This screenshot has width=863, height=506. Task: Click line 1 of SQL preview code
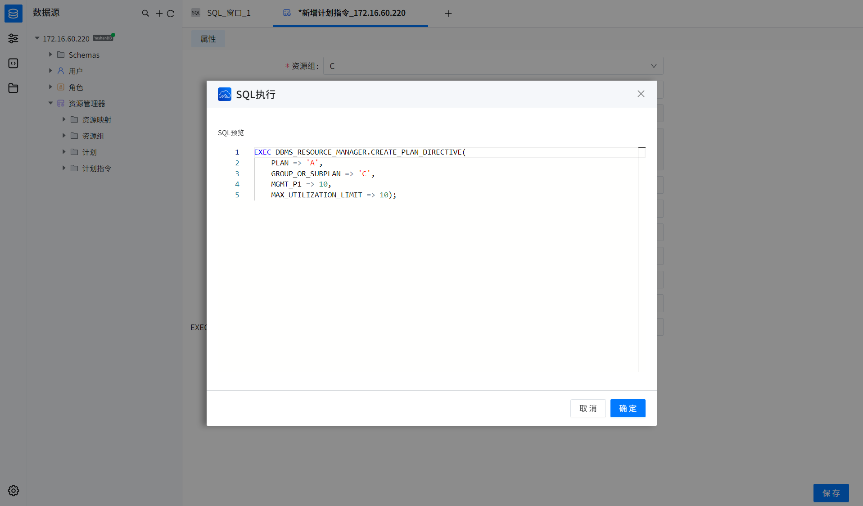click(x=360, y=152)
